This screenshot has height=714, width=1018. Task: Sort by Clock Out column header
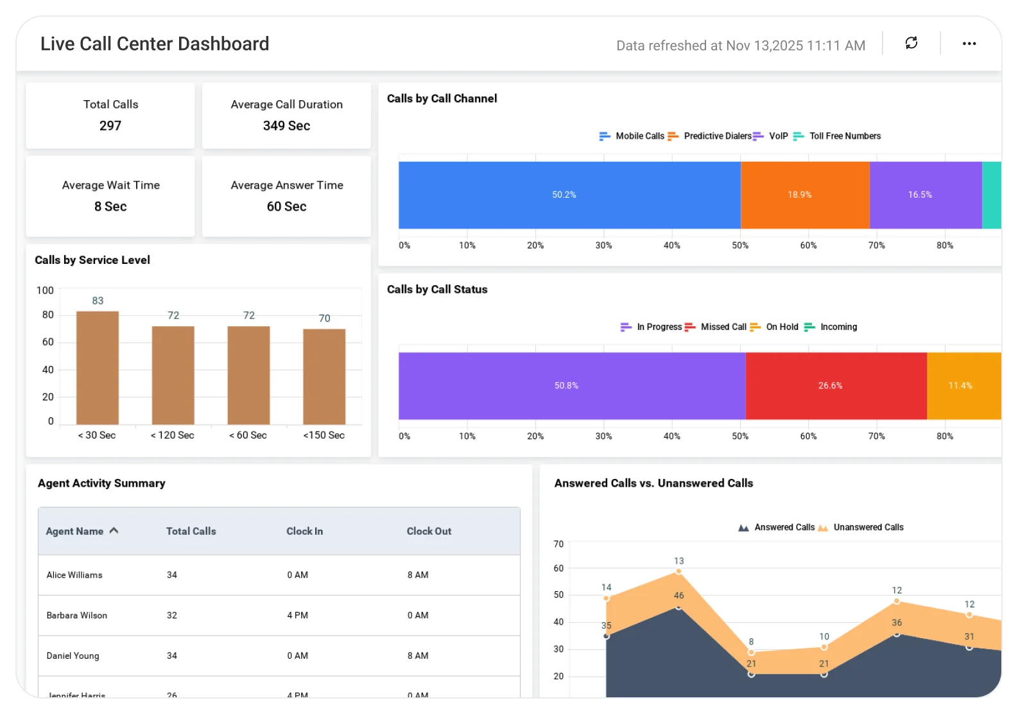429,531
